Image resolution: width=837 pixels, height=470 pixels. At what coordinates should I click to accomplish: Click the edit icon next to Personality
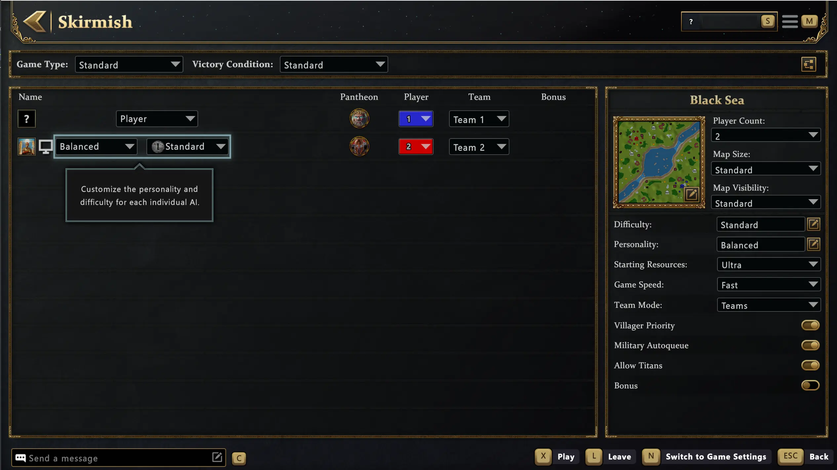pos(814,244)
